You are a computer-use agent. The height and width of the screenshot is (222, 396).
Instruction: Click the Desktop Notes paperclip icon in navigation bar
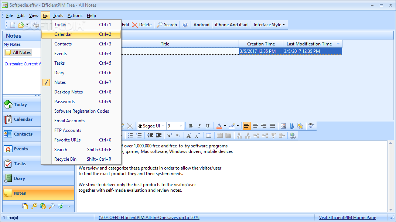25,206
